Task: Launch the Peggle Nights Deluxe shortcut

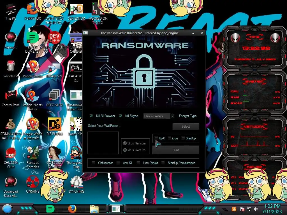Action: (33, 100)
